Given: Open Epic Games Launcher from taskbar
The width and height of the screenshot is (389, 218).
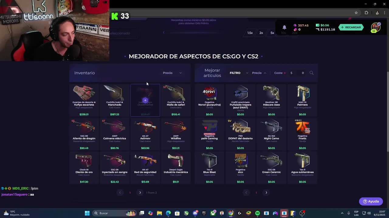Looking at the screenshot, I should (x=204, y=213).
